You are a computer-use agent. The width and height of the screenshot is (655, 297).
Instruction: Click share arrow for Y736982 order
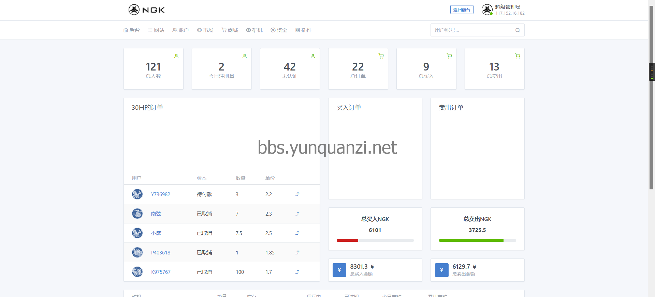click(x=297, y=194)
